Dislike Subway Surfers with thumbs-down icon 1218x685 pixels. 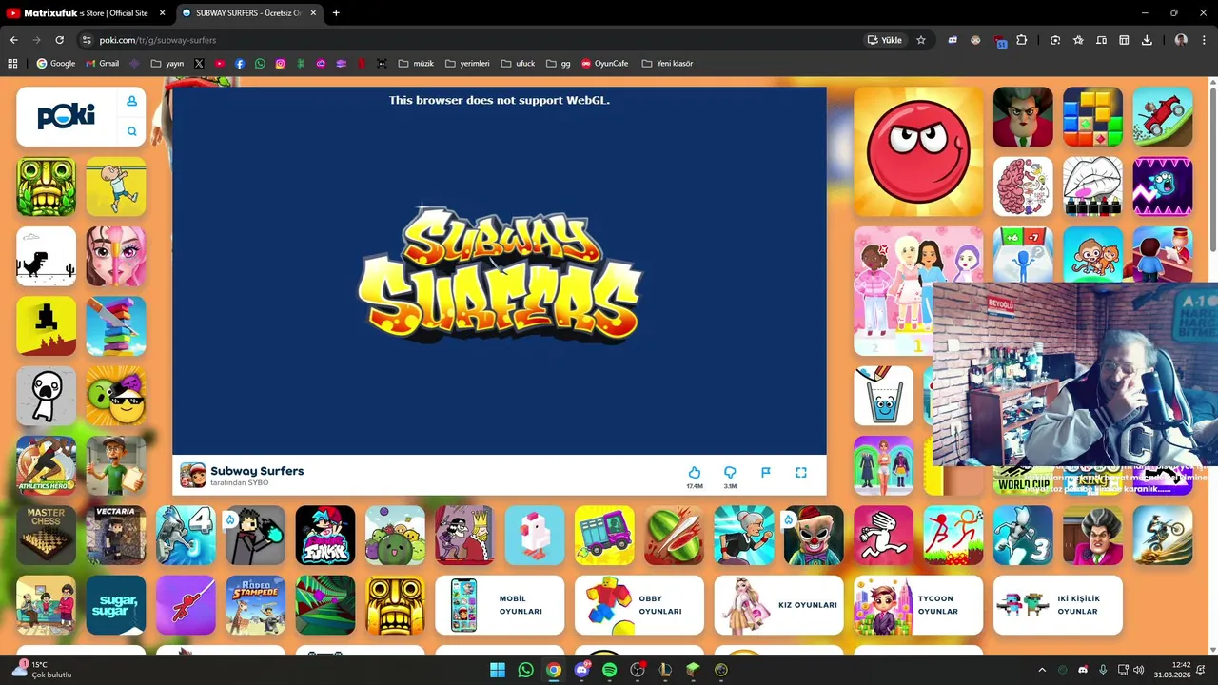point(730,473)
